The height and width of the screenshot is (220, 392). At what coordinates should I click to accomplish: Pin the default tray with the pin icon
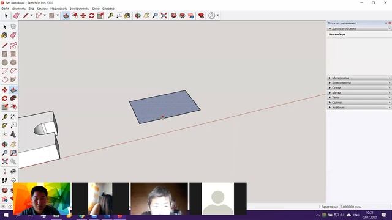coord(386,23)
